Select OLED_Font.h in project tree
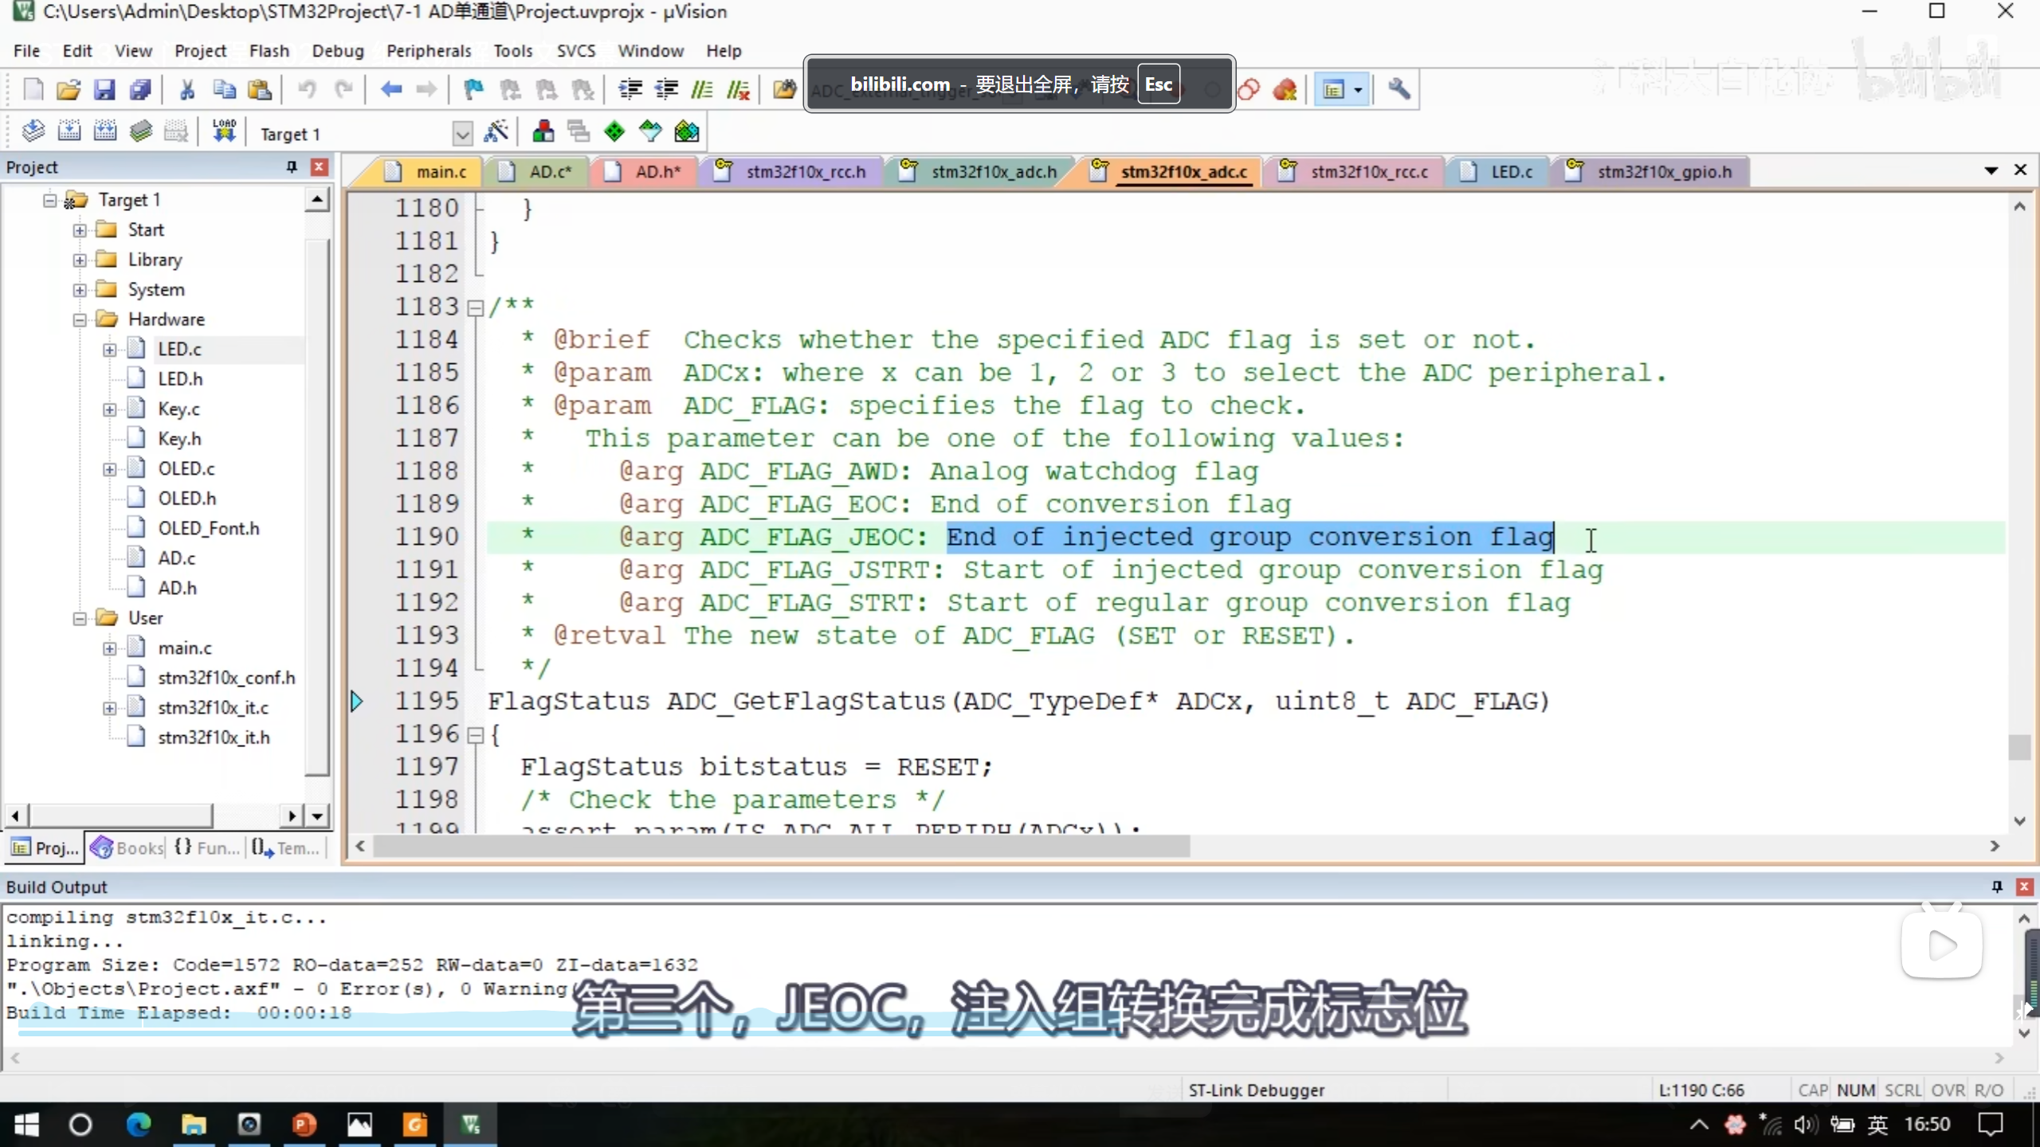2040x1147 pixels. click(x=208, y=529)
